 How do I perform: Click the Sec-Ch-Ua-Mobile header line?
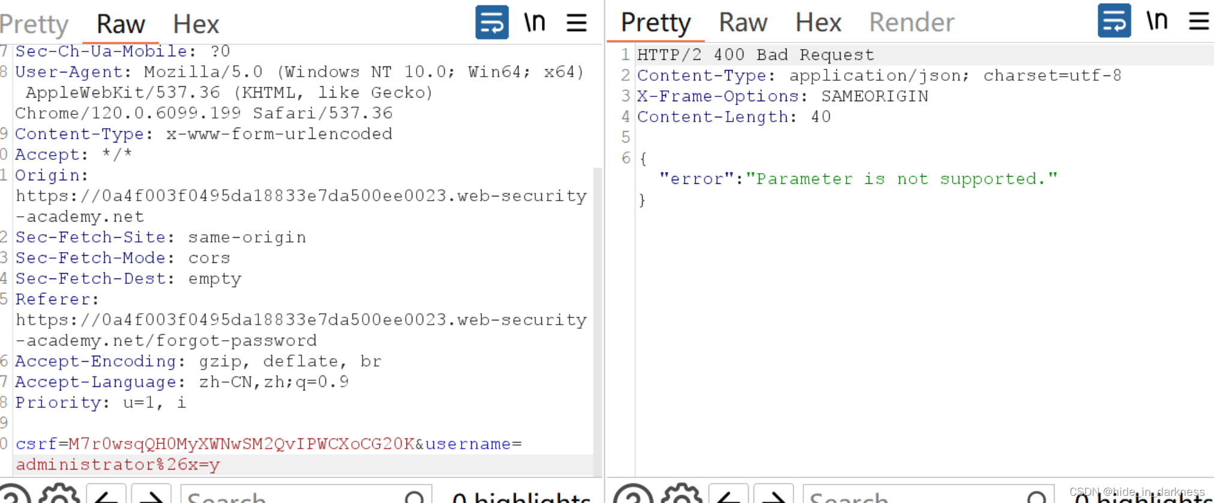pyautogui.click(x=123, y=51)
